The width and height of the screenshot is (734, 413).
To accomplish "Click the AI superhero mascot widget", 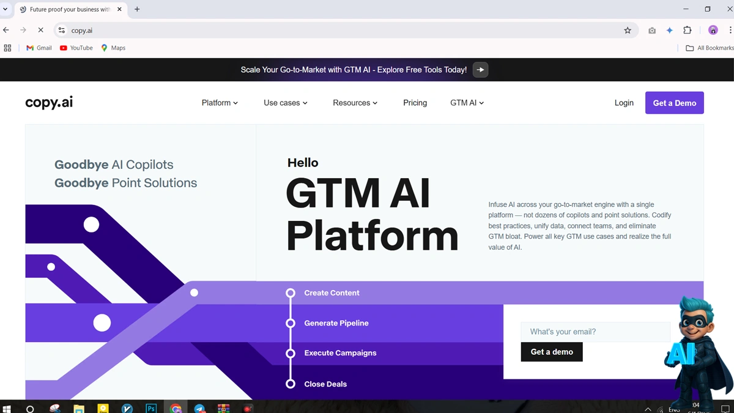I will click(699, 352).
